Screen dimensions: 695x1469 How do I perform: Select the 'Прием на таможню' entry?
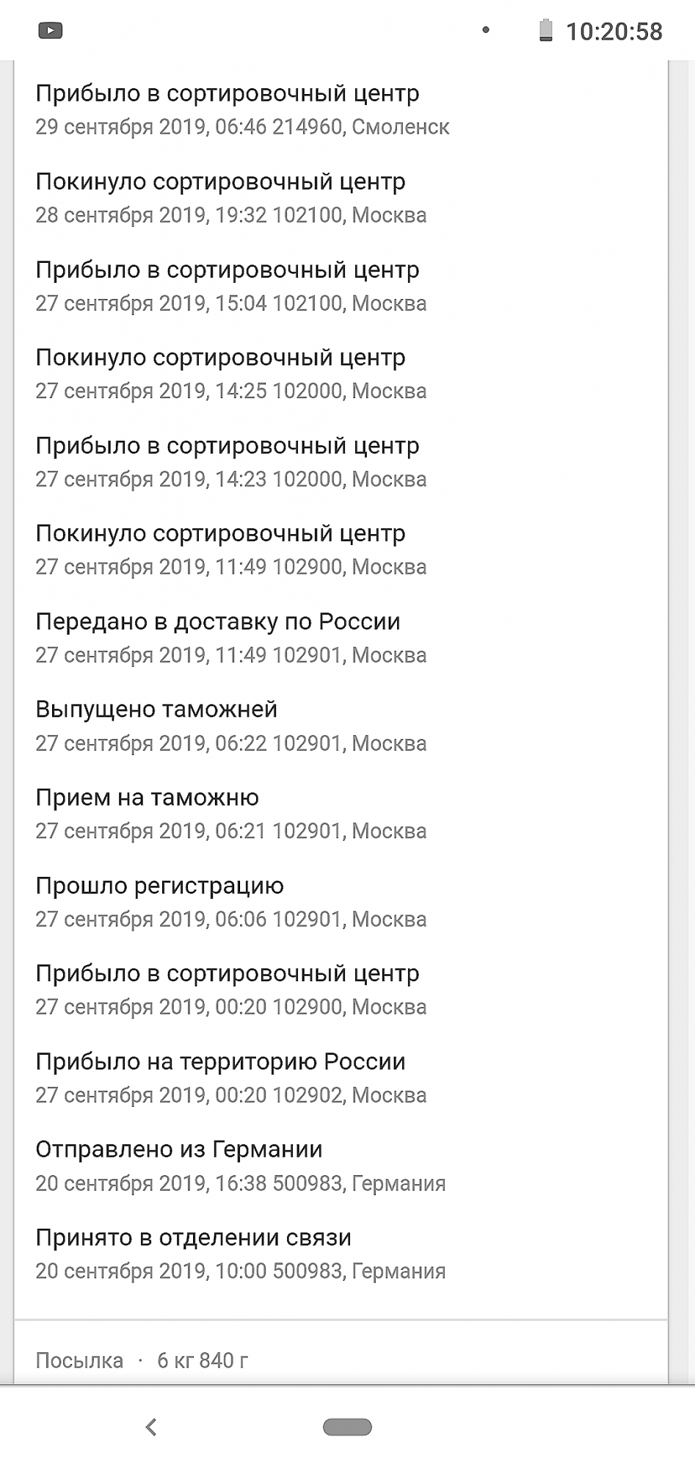pyautogui.click(x=231, y=814)
